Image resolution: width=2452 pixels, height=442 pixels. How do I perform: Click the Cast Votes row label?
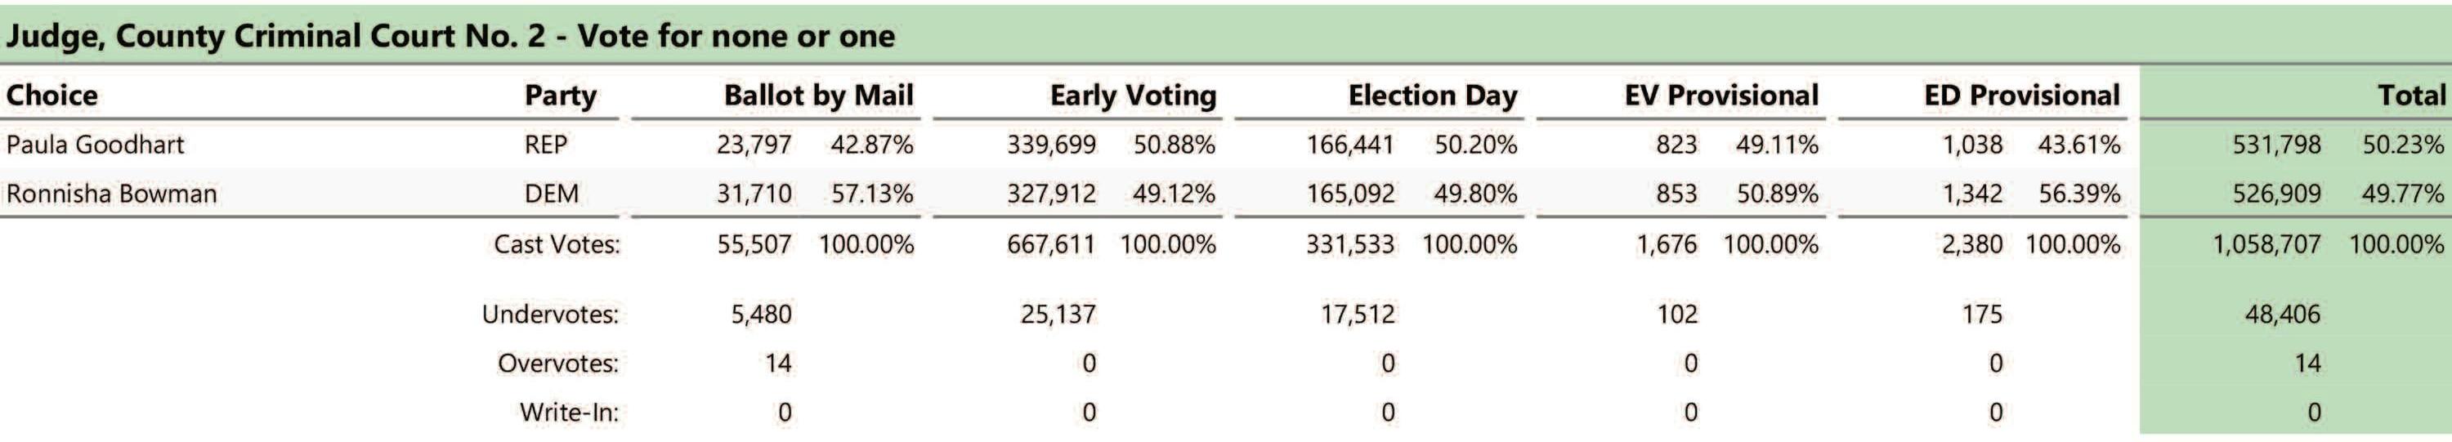[x=556, y=244]
